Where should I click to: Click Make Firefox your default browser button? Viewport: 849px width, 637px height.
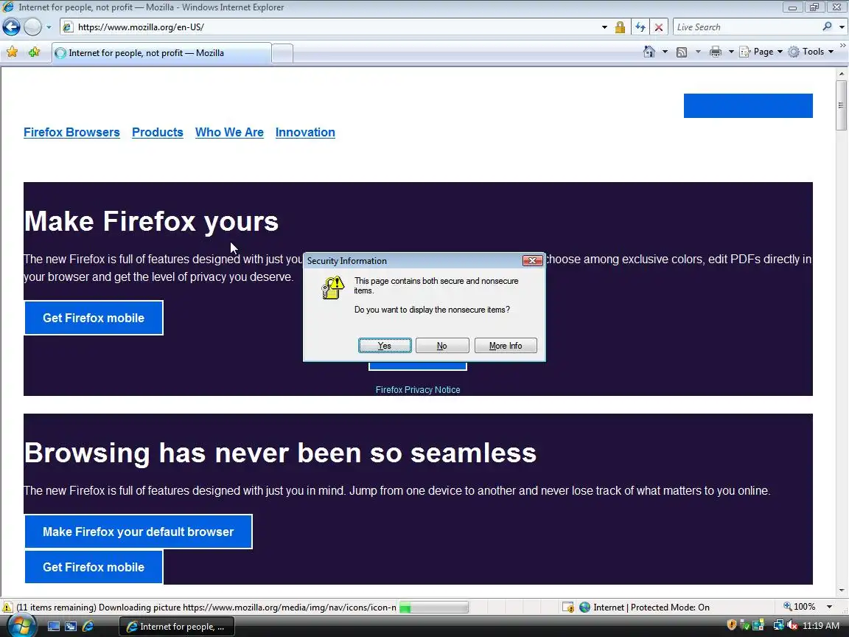pos(138,532)
